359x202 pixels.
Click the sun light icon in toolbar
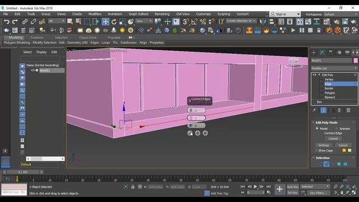(122, 30)
